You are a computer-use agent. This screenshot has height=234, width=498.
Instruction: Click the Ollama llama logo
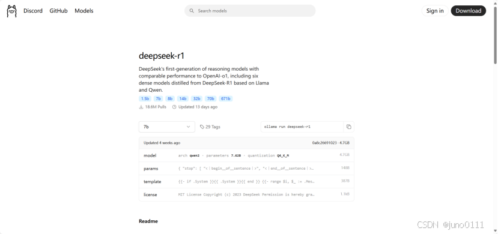[12, 11]
